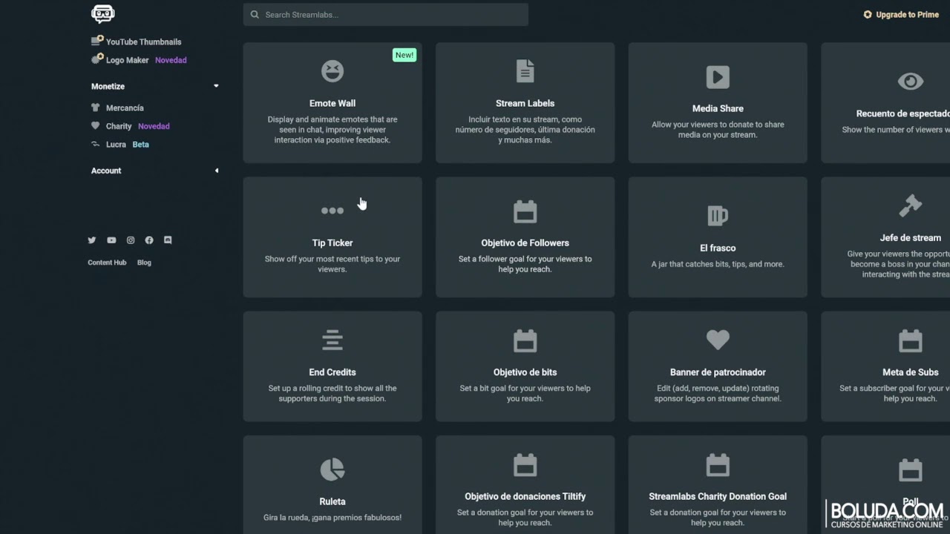Click the Meta de Subs title text
The height and width of the screenshot is (534, 950).
click(x=911, y=372)
